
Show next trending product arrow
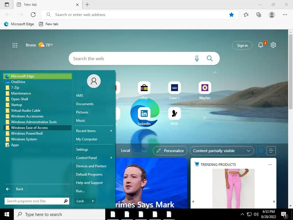point(274,201)
